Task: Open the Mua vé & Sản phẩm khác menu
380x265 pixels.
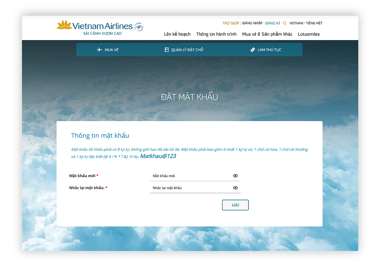Action: [x=267, y=34]
